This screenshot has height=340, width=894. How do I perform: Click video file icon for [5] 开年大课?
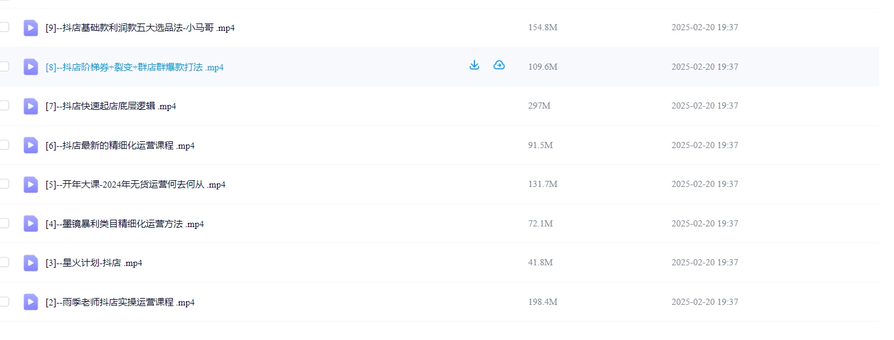click(x=31, y=185)
